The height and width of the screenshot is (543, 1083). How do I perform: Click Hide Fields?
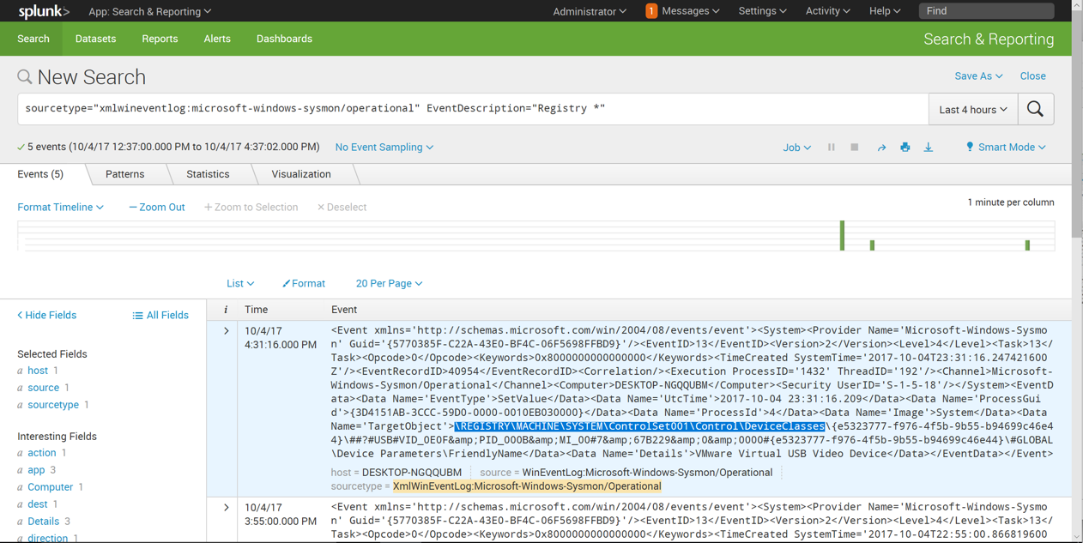[46, 316]
